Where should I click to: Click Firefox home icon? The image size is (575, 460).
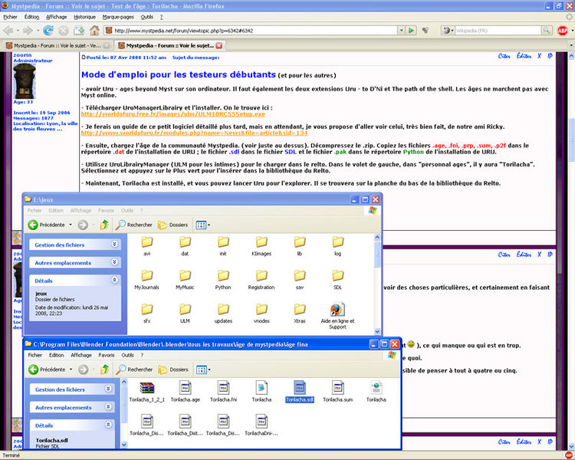94,31
